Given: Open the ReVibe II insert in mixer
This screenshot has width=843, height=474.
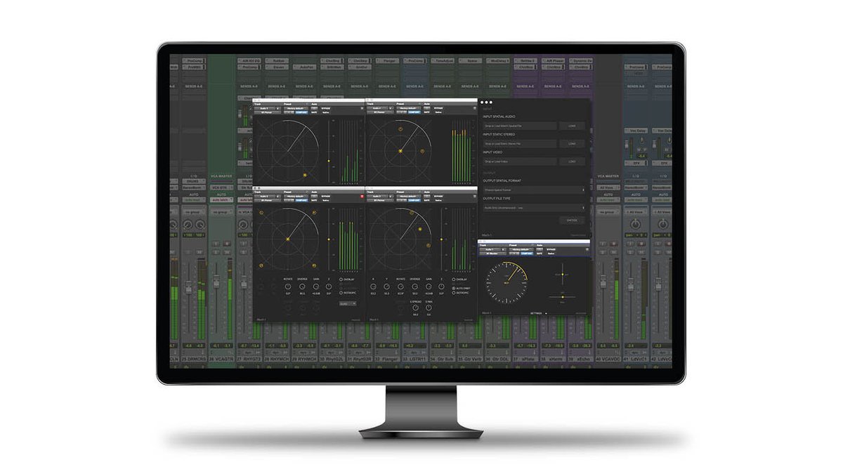Looking at the screenshot, I should tap(525, 60).
